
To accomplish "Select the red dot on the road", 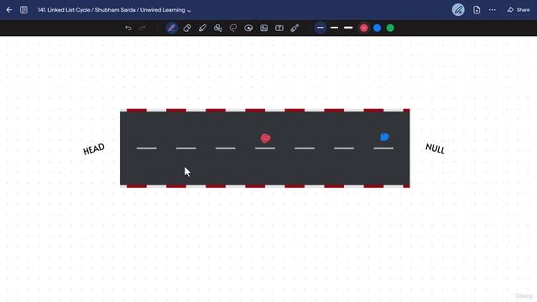I will pyautogui.click(x=265, y=138).
